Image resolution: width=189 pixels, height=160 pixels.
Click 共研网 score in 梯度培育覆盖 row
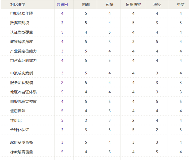click(62, 152)
